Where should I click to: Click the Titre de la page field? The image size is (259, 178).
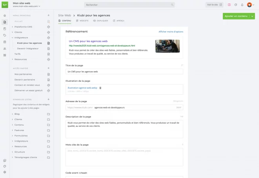124,72
